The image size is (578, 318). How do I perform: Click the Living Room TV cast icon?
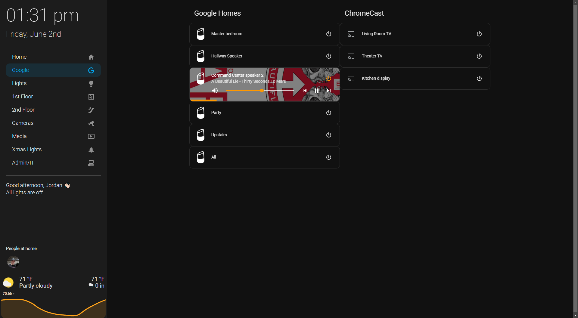pyautogui.click(x=351, y=34)
